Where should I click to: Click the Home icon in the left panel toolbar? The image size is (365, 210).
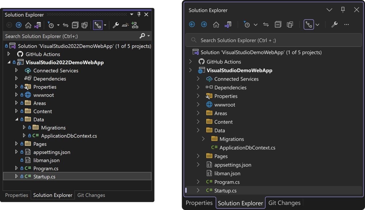[28, 25]
